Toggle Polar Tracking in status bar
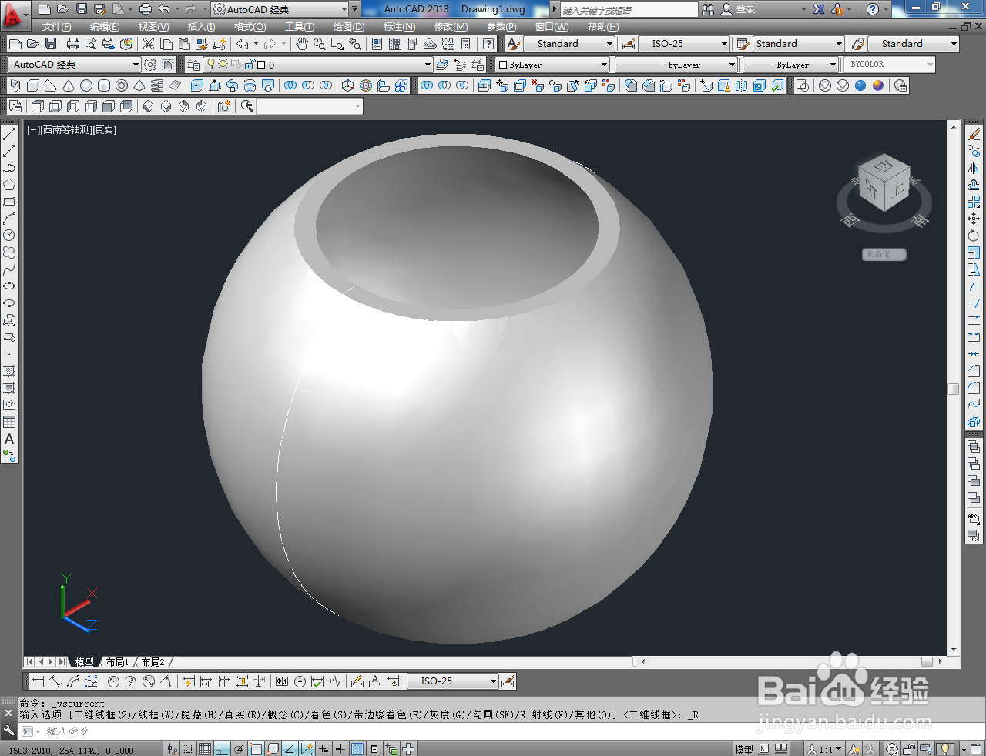 pos(239,748)
